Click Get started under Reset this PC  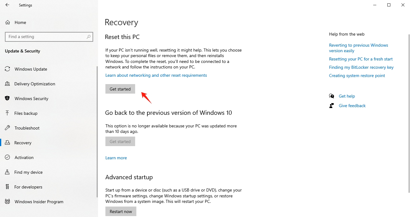[x=120, y=89]
